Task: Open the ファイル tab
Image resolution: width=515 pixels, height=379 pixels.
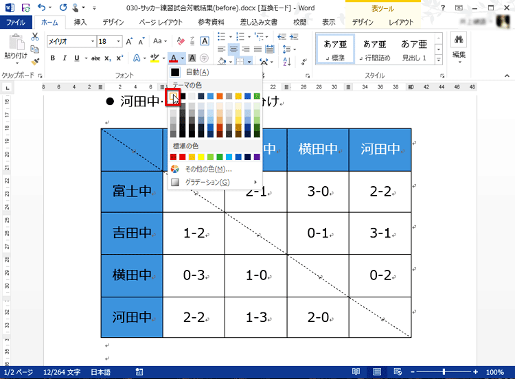Action: coord(16,22)
